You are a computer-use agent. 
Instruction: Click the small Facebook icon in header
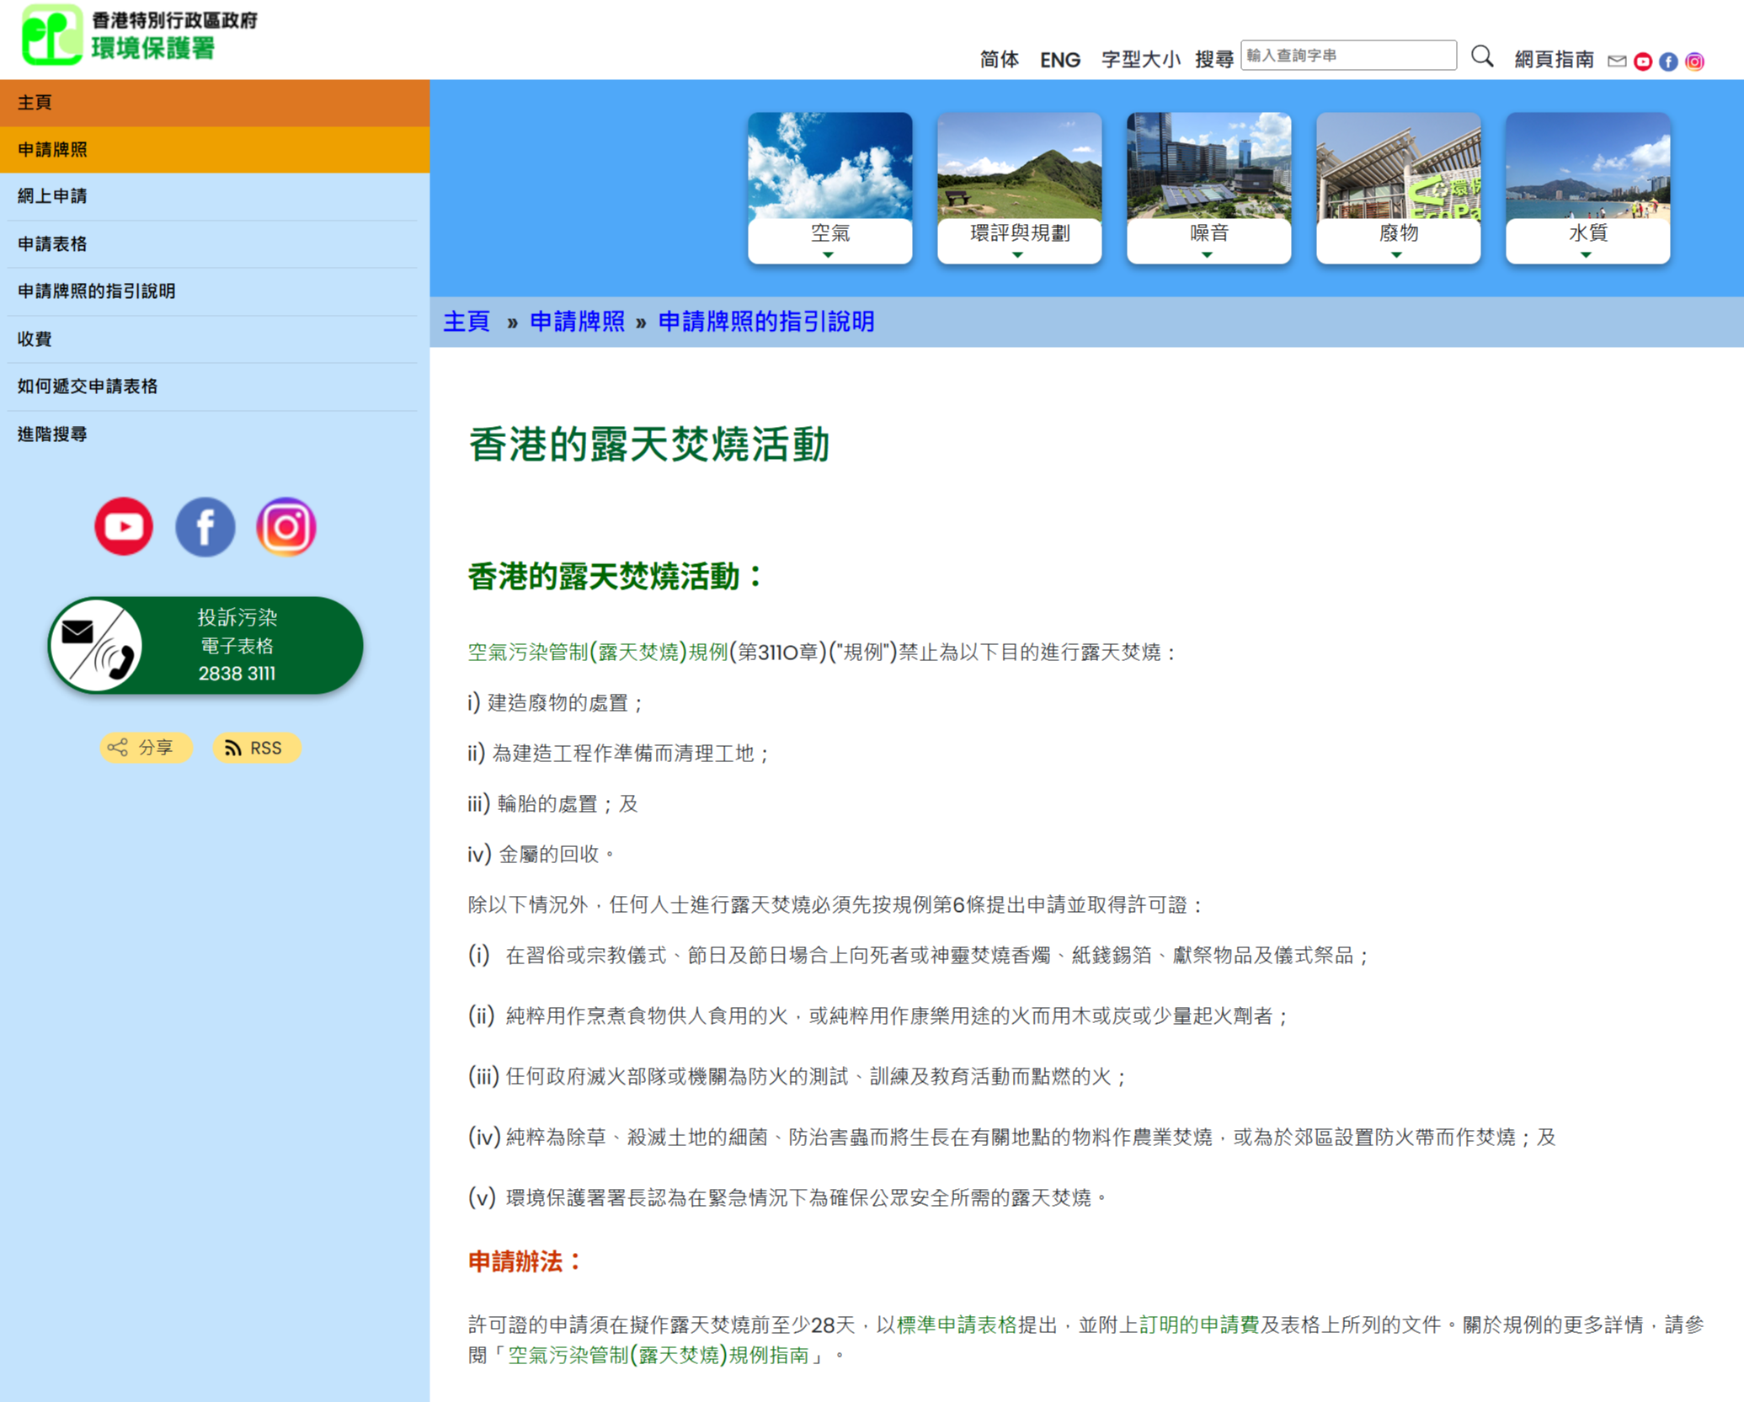pos(1668,61)
